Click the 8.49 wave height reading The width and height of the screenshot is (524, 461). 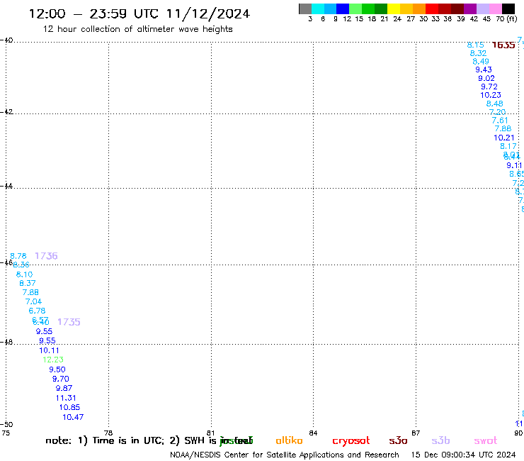tap(481, 62)
